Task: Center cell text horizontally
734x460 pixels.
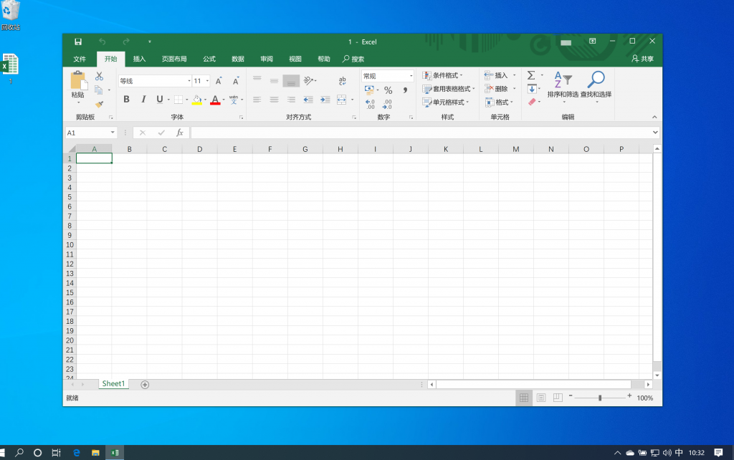Action: pos(274,99)
